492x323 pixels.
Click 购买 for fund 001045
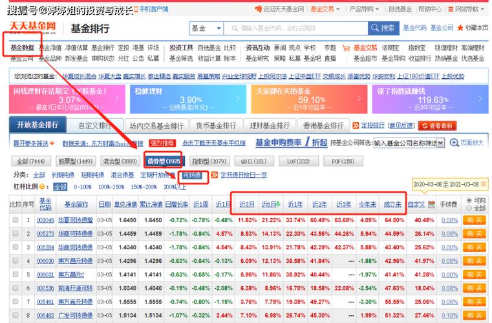point(474,220)
